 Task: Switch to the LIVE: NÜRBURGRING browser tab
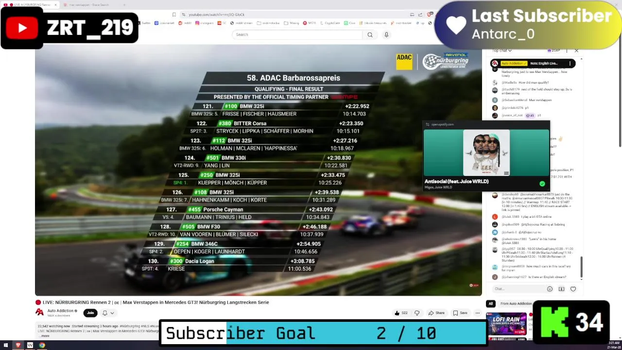click(29, 5)
